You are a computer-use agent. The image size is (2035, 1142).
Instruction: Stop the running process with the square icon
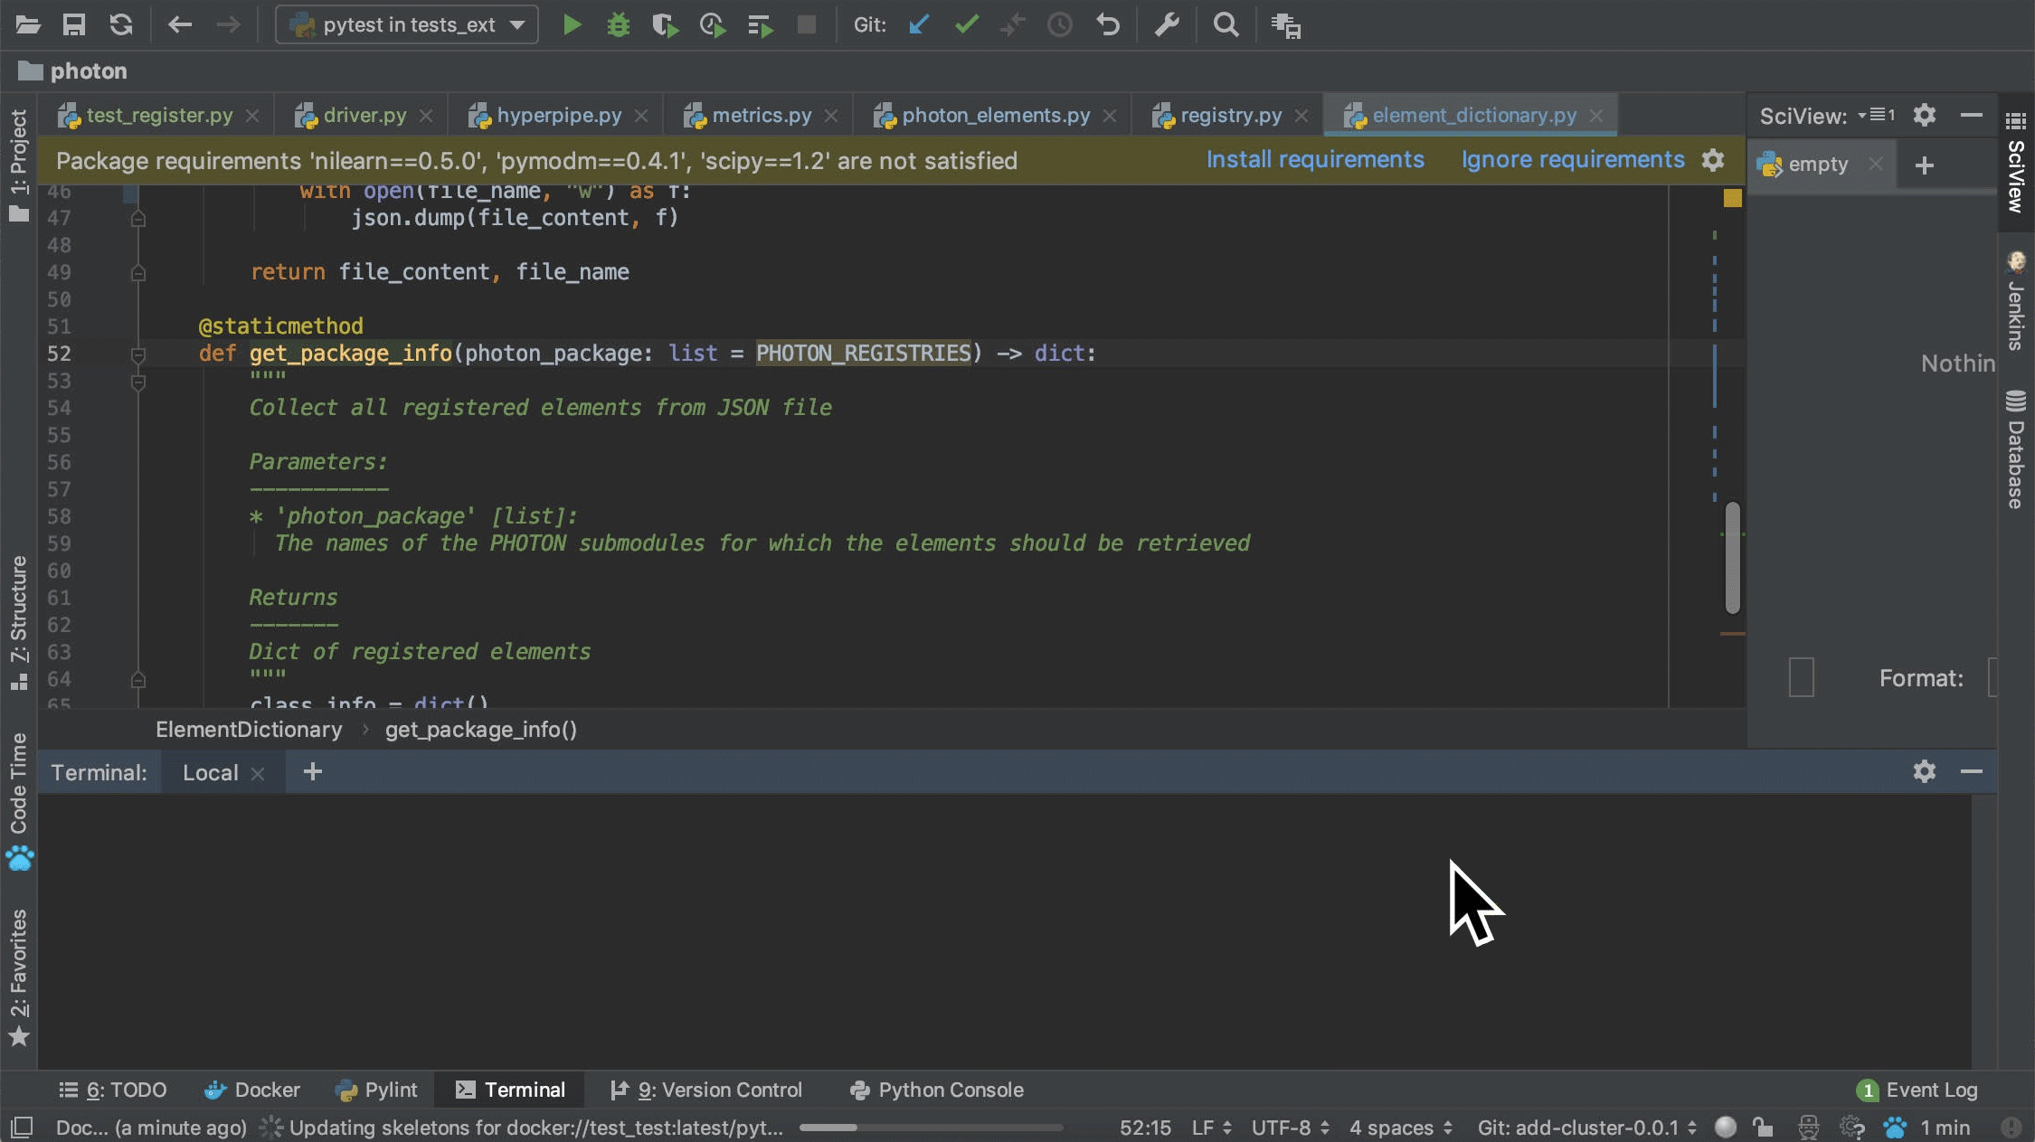[807, 24]
